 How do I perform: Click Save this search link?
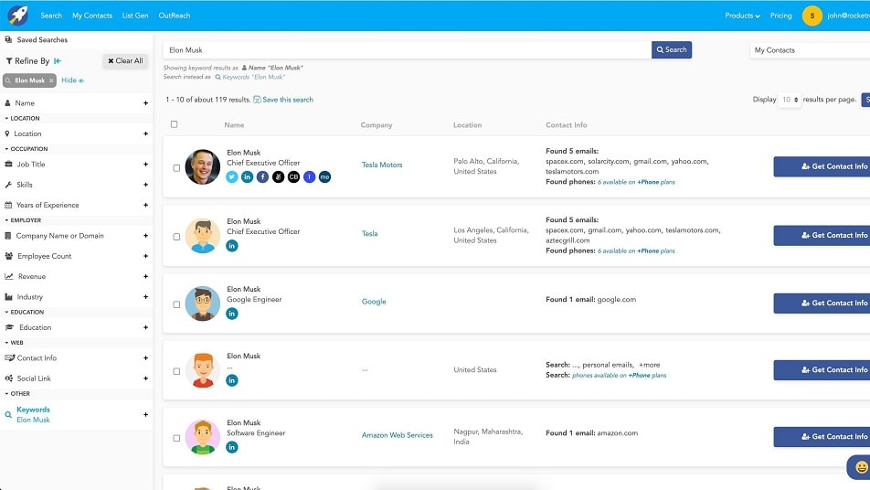[283, 100]
